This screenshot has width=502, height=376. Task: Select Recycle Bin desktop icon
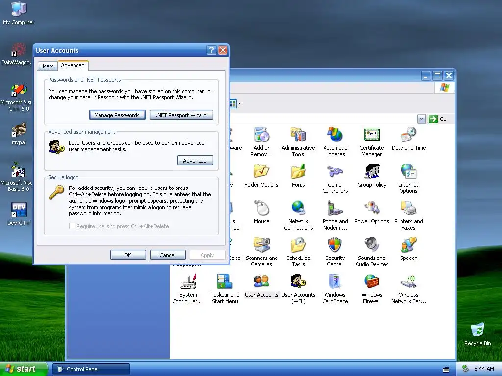pos(477,334)
